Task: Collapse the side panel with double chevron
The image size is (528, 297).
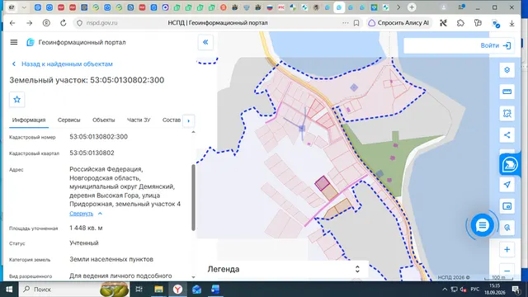Action: 205,42
